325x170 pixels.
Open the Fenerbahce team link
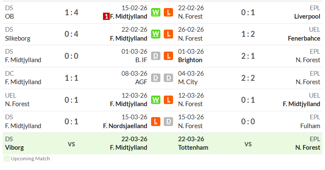tap(304, 38)
